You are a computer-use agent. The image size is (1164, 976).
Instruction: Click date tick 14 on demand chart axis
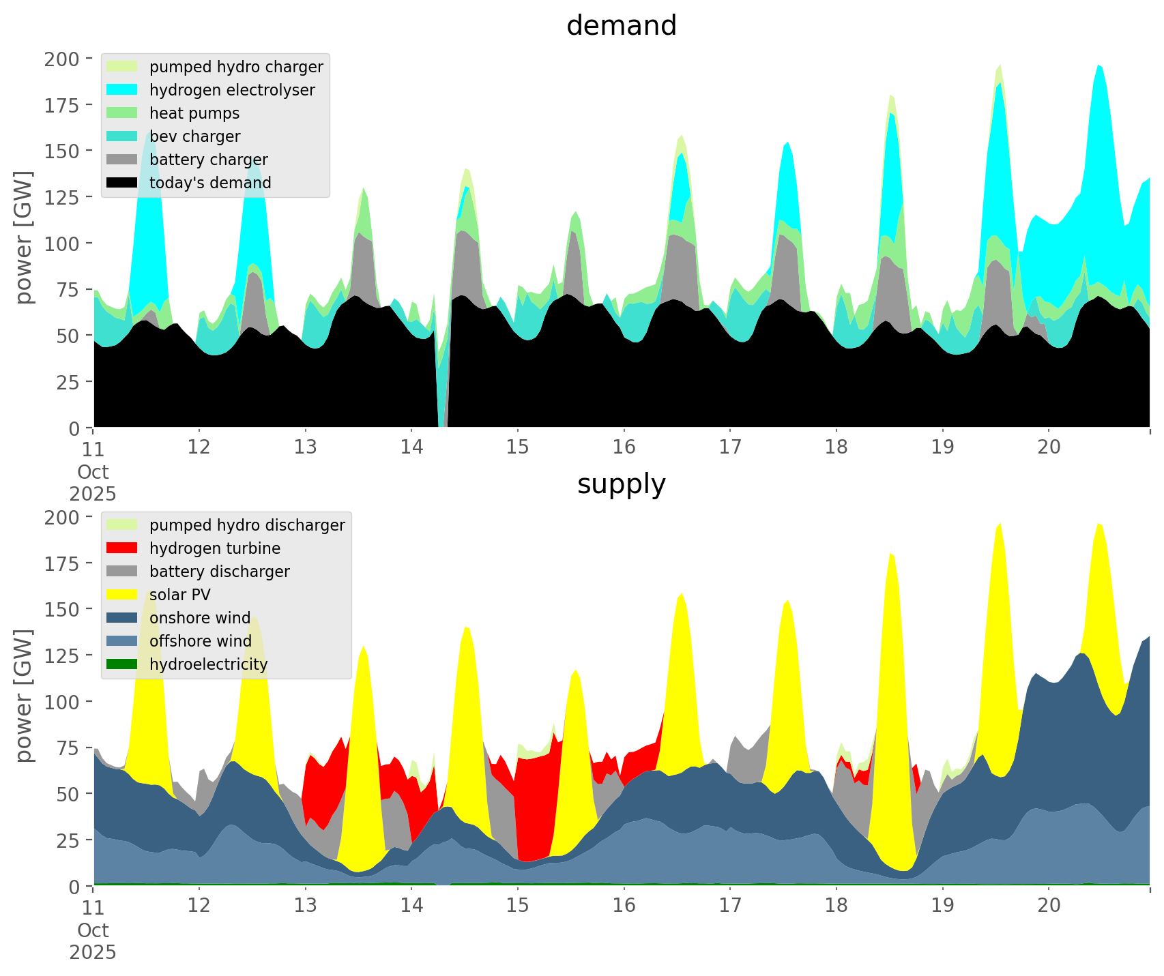tap(411, 447)
